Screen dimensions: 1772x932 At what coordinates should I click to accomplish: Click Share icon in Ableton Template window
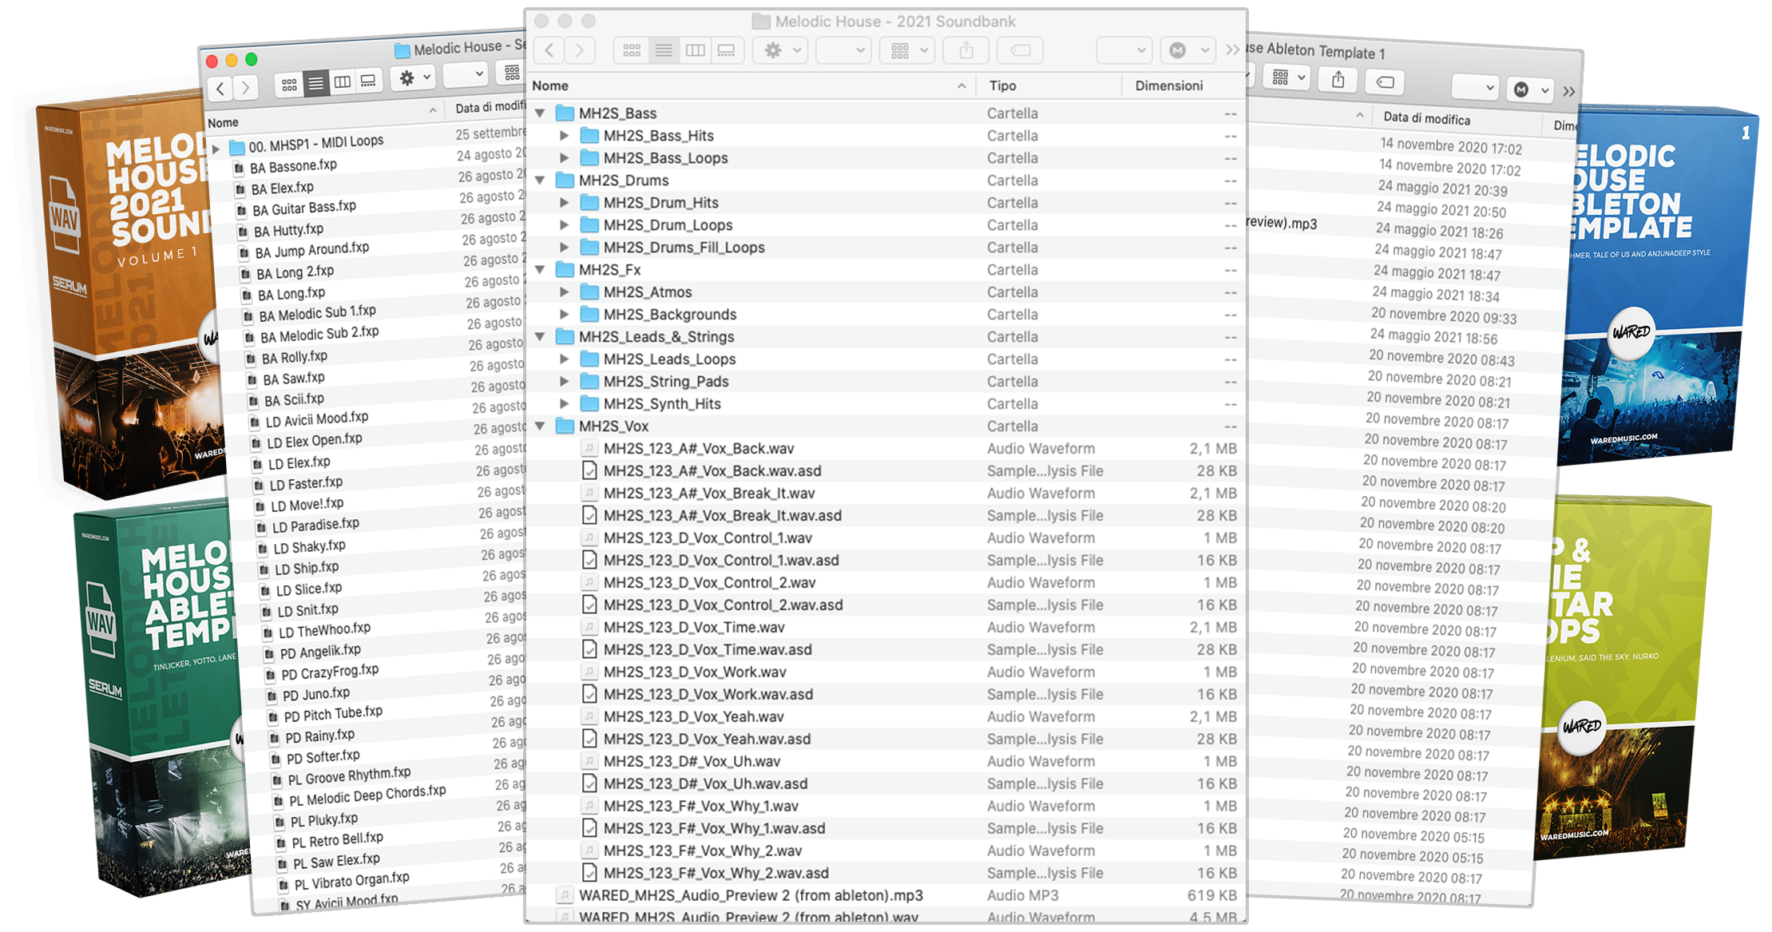coord(1338,80)
